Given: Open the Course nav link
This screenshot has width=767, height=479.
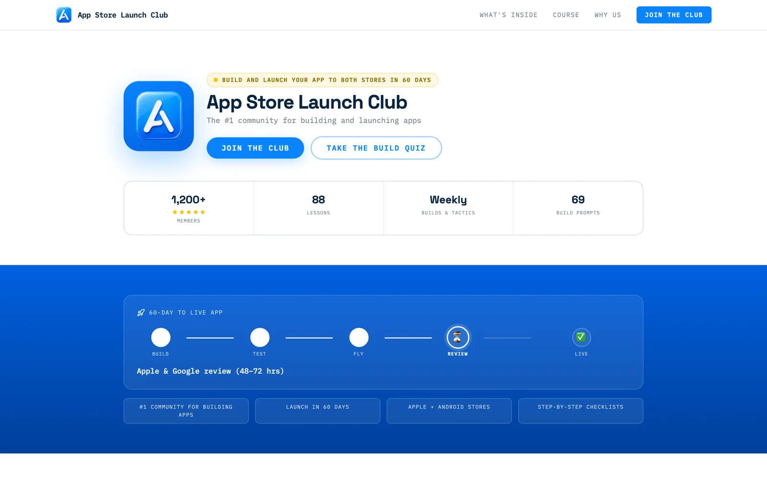Looking at the screenshot, I should pos(566,15).
